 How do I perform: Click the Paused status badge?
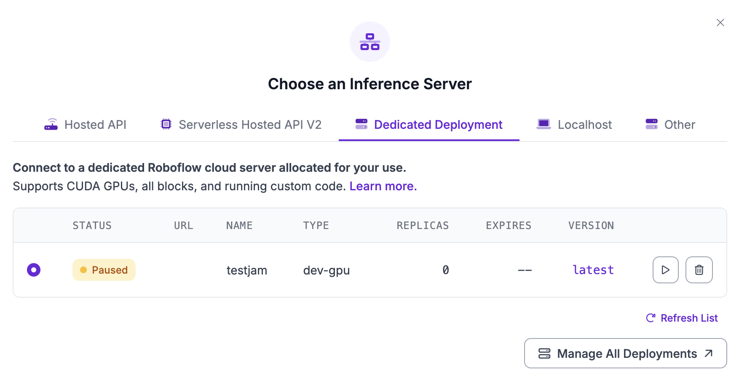[104, 270]
